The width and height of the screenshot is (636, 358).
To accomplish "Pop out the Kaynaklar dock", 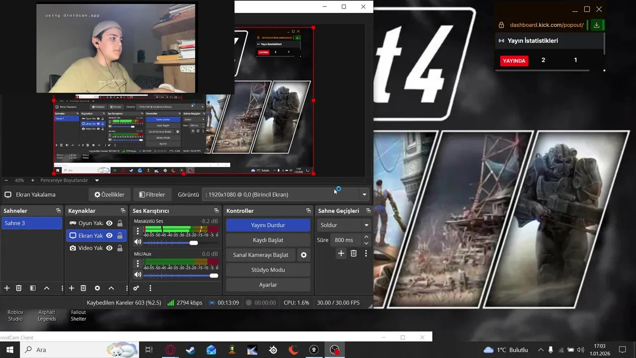I will pos(123,211).
